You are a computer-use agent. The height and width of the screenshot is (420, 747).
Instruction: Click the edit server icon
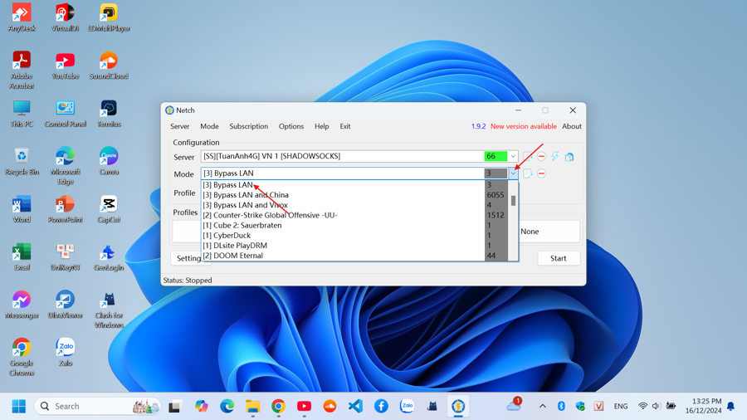click(528, 156)
